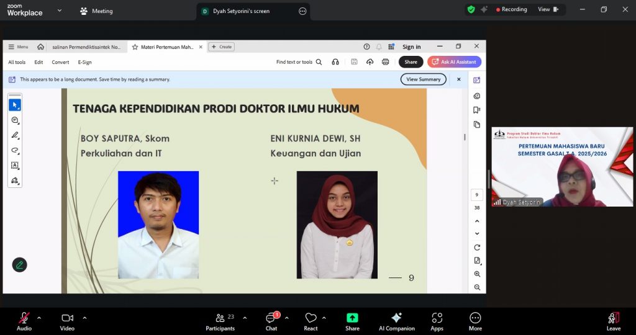
Task: Start video with the Video button
Action: pyautogui.click(x=67, y=321)
